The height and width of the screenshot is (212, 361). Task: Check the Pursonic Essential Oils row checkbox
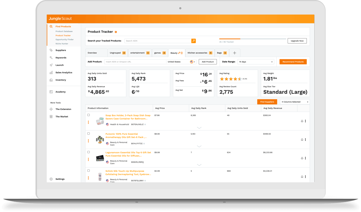pos(89,134)
